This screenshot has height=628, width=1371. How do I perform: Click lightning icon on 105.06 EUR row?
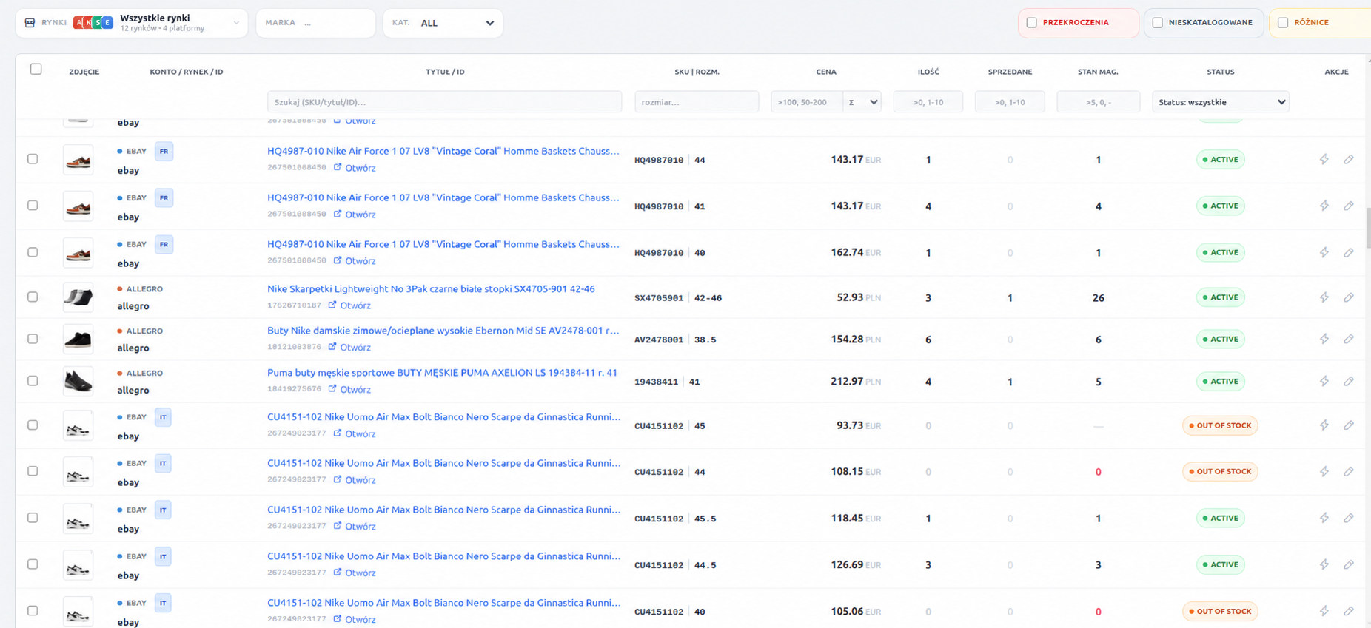[1324, 611]
